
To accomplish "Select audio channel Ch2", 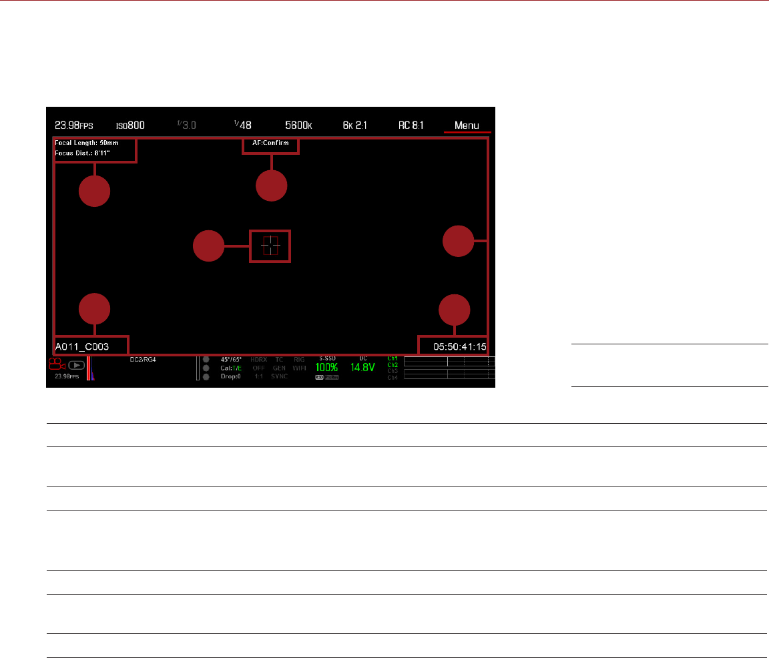I will click(x=393, y=365).
